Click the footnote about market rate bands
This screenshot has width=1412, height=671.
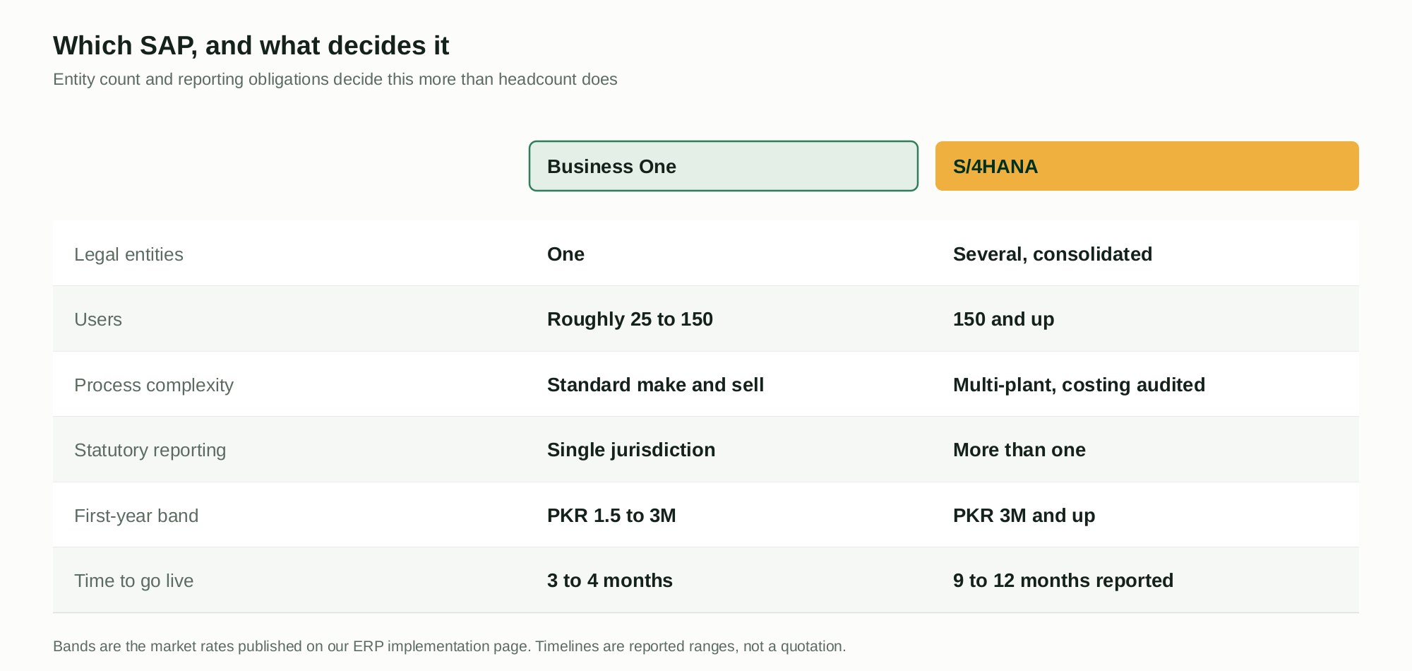450,646
